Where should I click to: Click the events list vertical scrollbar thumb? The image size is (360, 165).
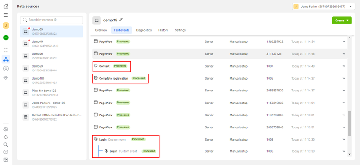[x=349, y=123]
